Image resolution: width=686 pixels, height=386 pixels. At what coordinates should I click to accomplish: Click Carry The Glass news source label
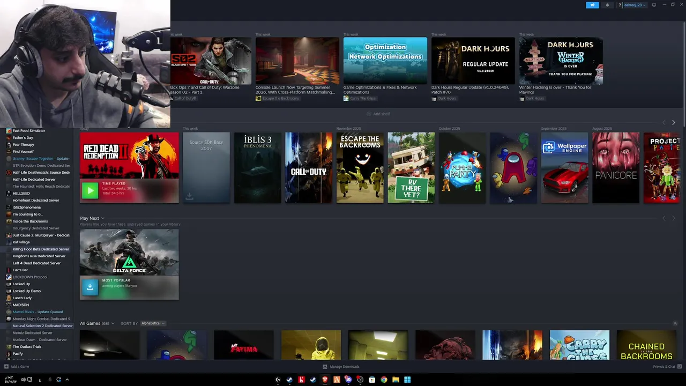pos(363,99)
